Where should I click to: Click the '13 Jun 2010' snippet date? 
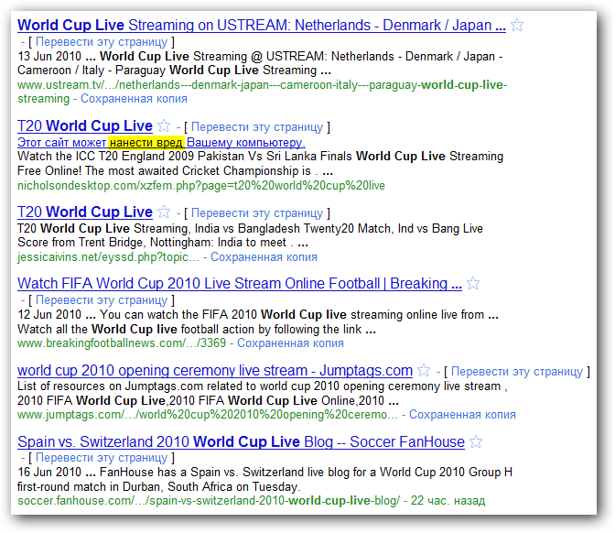point(49,56)
